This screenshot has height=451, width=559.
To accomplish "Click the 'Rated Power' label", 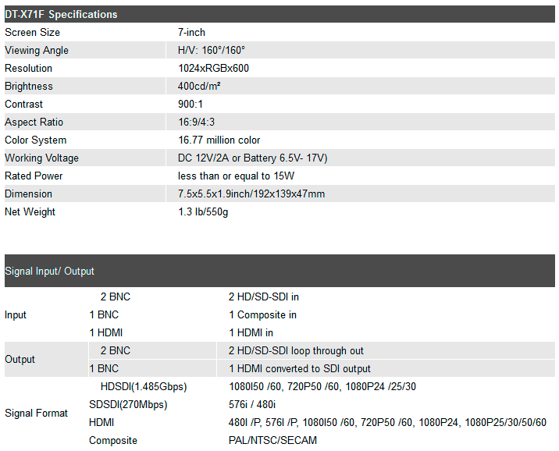I will [34, 176].
